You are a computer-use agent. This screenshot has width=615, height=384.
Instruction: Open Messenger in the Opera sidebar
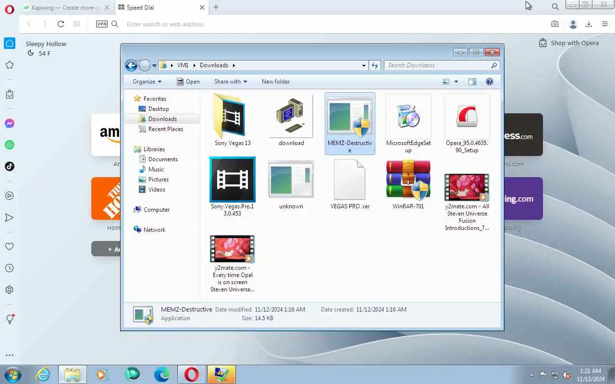(x=9, y=123)
